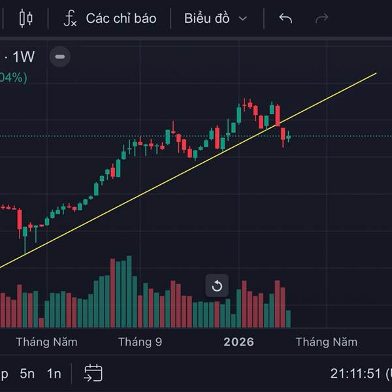Expand the Biểu đồ dropdown
This screenshot has width=392, height=392.
216,18
